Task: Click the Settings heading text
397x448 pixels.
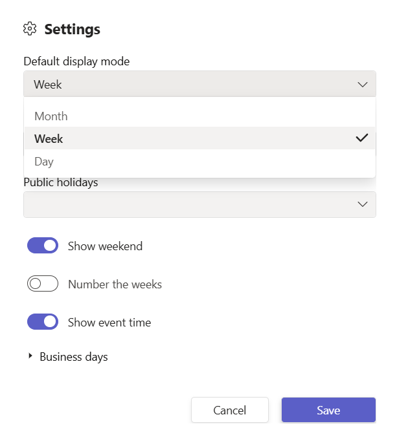Action: (x=72, y=29)
